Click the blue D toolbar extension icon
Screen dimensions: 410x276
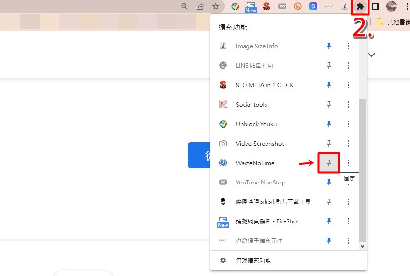coord(313,6)
